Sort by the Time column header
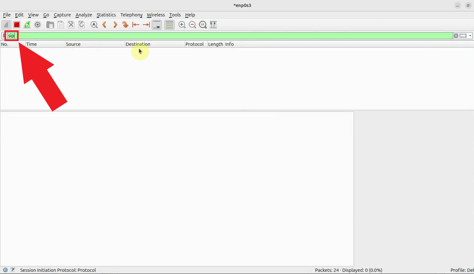This screenshot has height=274, width=474. 45,44
